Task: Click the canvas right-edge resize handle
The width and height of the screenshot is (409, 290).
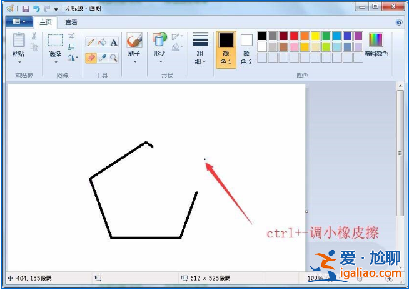Action: [306, 212]
